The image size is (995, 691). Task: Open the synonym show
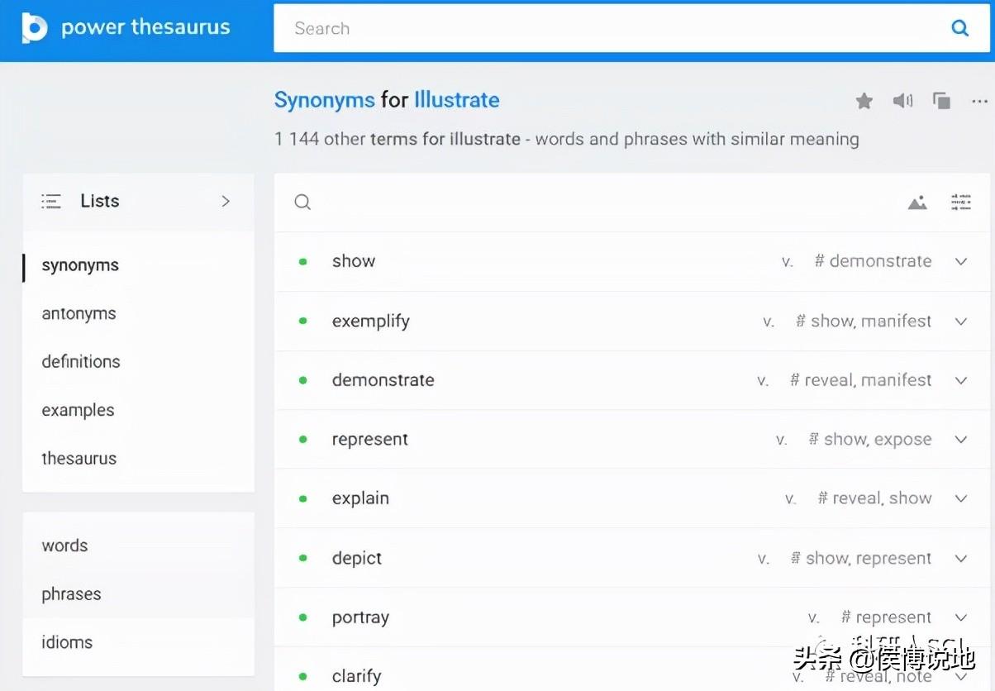point(354,261)
